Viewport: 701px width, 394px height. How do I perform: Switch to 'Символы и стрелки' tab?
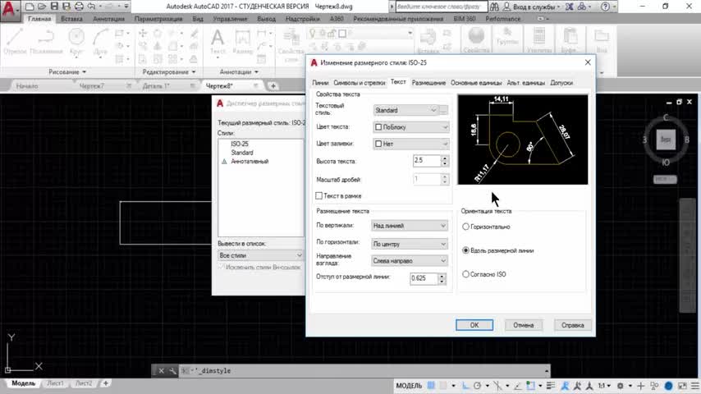point(359,83)
